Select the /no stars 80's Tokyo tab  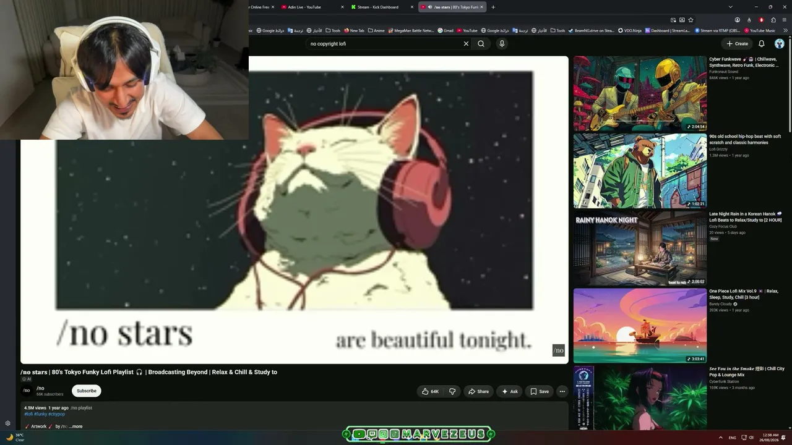[452, 7]
